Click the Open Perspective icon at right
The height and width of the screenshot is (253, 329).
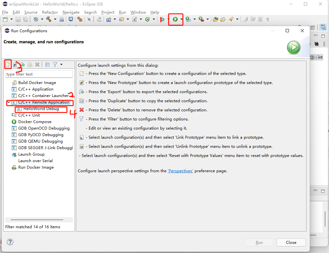click(x=313, y=27)
